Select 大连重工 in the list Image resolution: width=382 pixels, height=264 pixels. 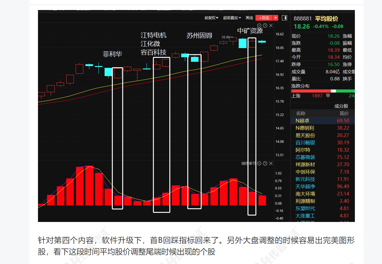click(x=323, y=216)
